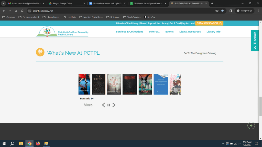Image resolution: width=262 pixels, height=147 pixels.
Task: Open the browser home page
Action: pyautogui.click(x=22, y=11)
